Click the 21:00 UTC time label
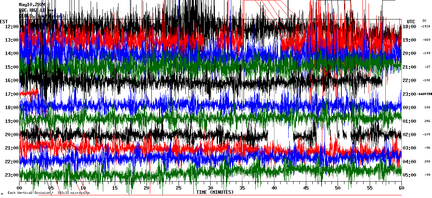The width and height of the screenshot is (432, 198). 409,67
